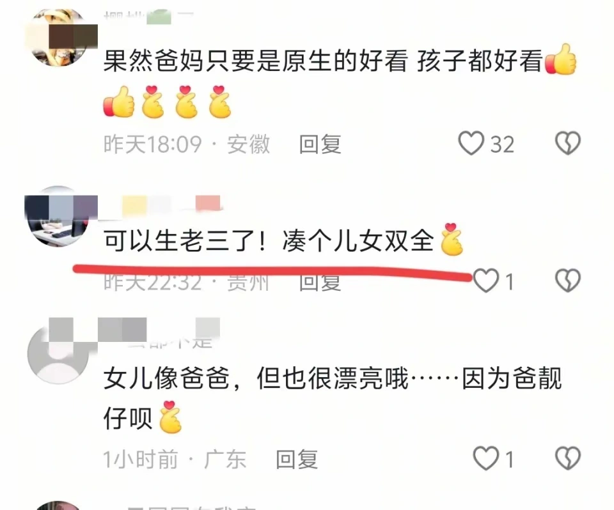Screen dimensions: 614x510
Task: Like the comment with 32 likes
Action: click(471, 143)
